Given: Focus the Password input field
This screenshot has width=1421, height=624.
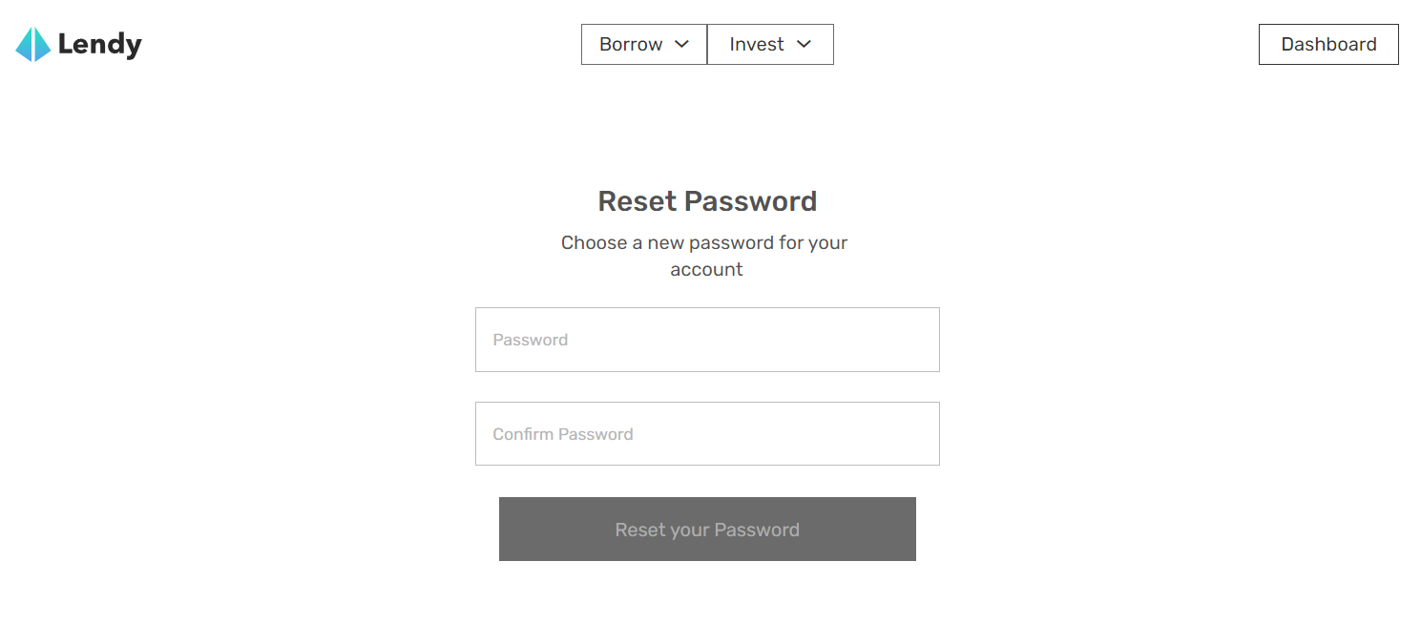Looking at the screenshot, I should point(707,340).
